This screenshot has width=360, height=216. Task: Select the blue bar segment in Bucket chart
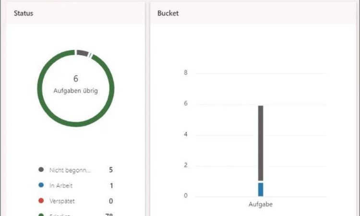tap(261, 189)
